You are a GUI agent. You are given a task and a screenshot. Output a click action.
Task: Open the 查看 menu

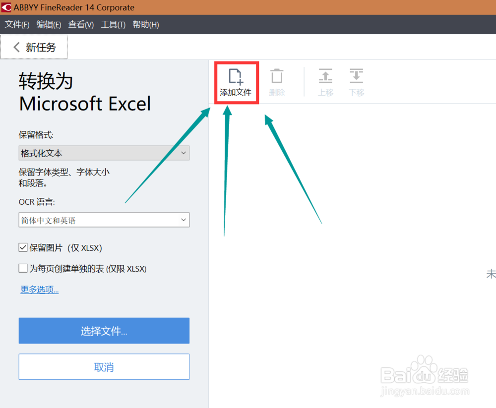tap(80, 24)
